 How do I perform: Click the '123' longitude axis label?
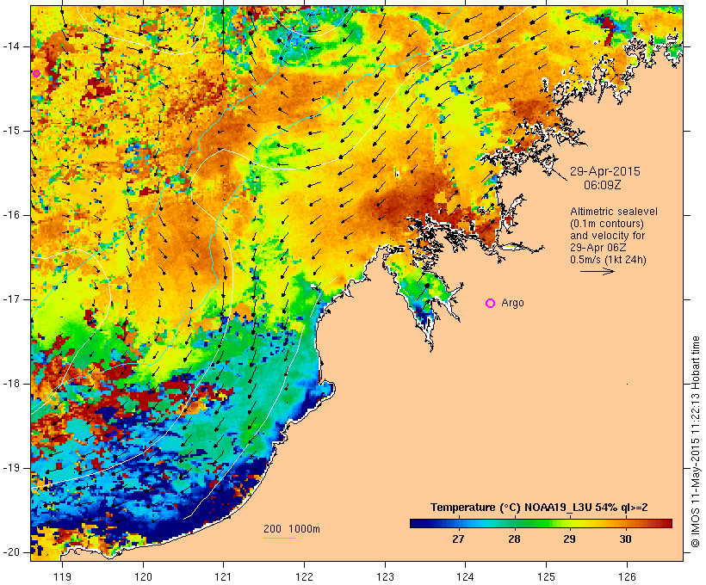[385, 576]
